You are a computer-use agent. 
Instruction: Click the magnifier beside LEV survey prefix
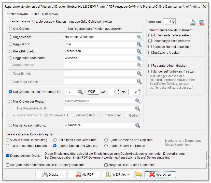point(80,92)
